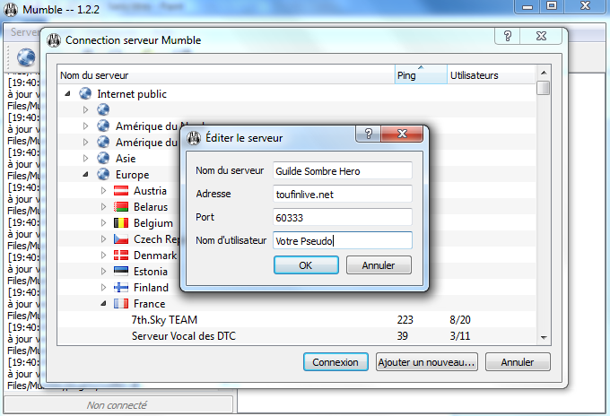Select the Denmark tree row
This screenshot has width=610, height=416.
[155, 255]
